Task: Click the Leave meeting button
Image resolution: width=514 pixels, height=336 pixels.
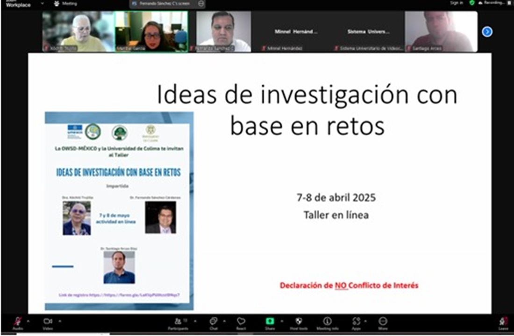Action: coord(503,322)
